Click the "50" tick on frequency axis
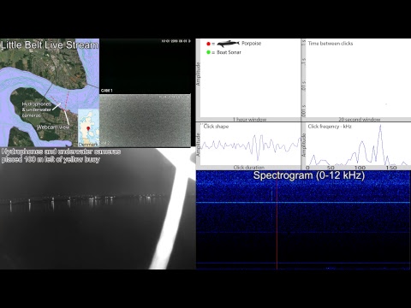 tap(331, 168)
